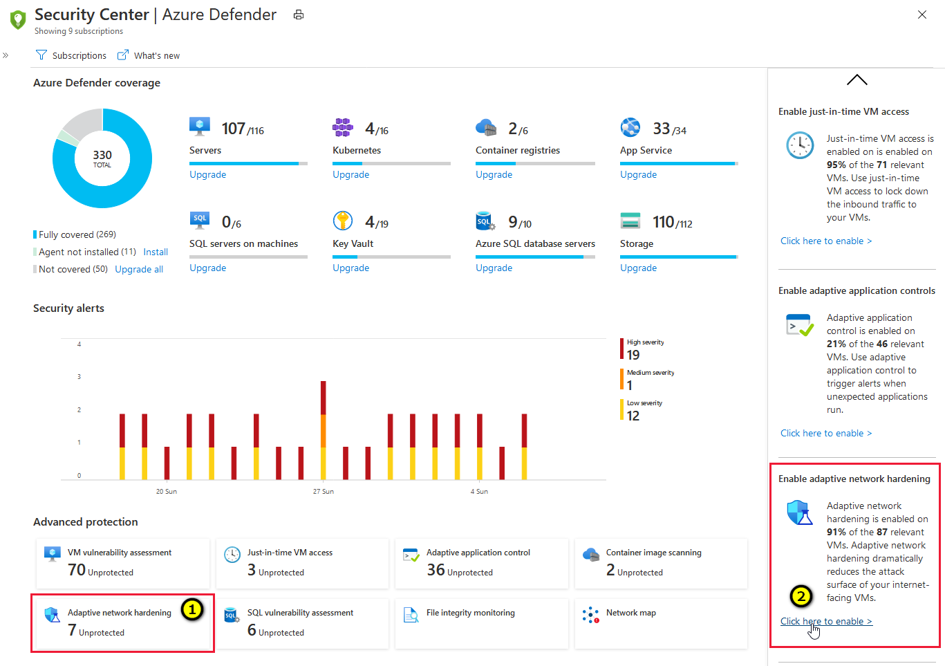Click adaptive application controls icon in side panel

click(800, 324)
